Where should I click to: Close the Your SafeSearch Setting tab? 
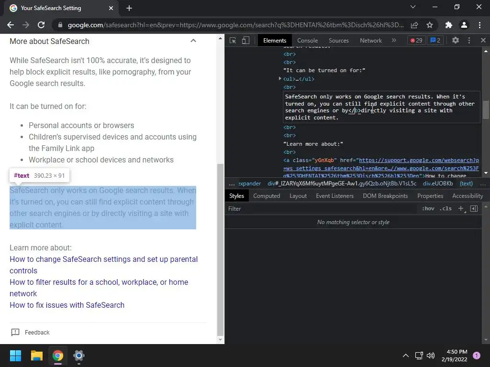point(111,8)
